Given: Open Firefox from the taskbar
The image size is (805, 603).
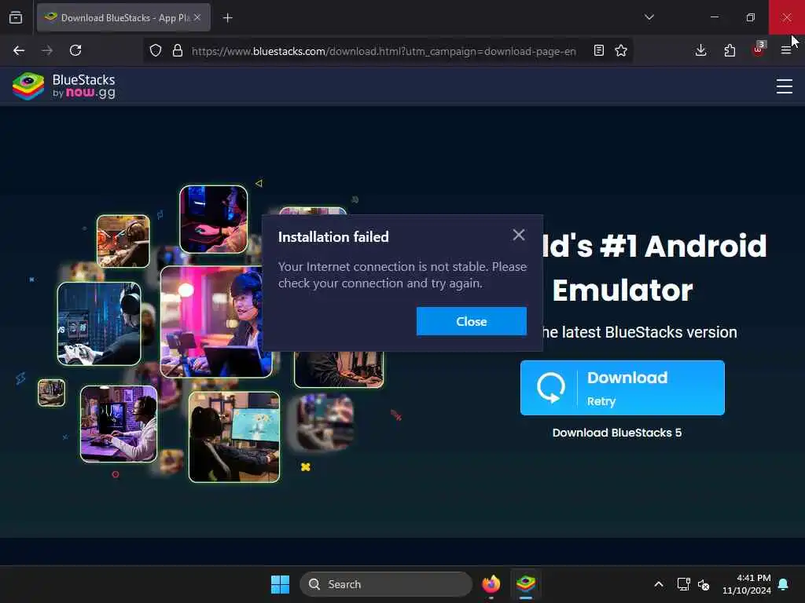Looking at the screenshot, I should 491,584.
